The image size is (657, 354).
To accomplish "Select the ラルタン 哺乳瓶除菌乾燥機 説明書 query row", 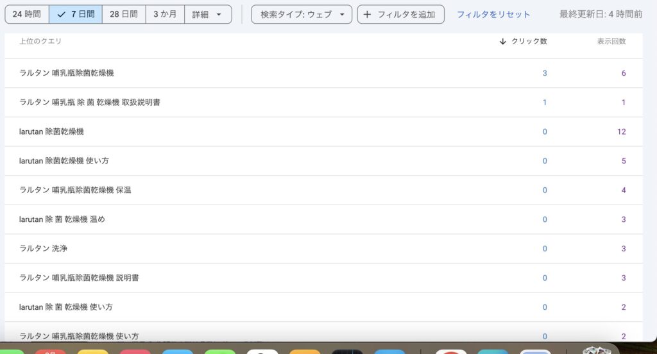I will pyautogui.click(x=80, y=278).
